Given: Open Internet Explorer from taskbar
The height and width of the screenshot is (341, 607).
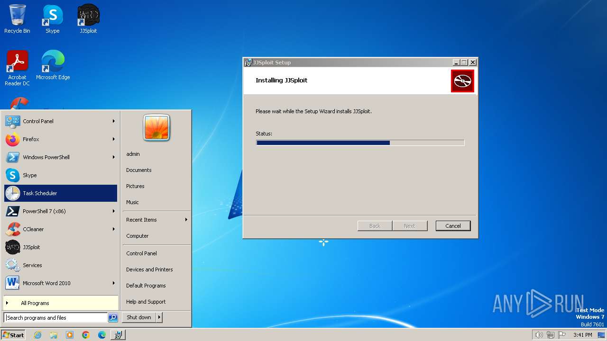Looking at the screenshot, I should click(x=37, y=335).
